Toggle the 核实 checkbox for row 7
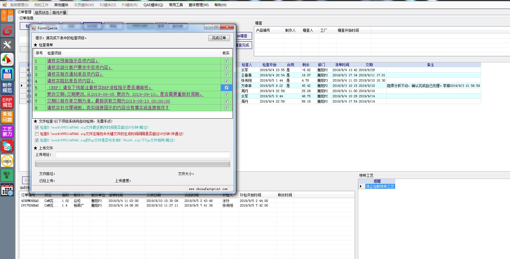 [226, 101]
